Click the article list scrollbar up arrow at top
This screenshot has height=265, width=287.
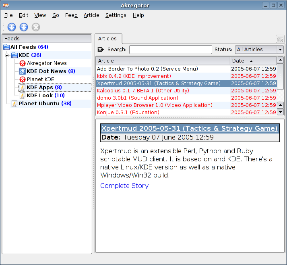281,60
